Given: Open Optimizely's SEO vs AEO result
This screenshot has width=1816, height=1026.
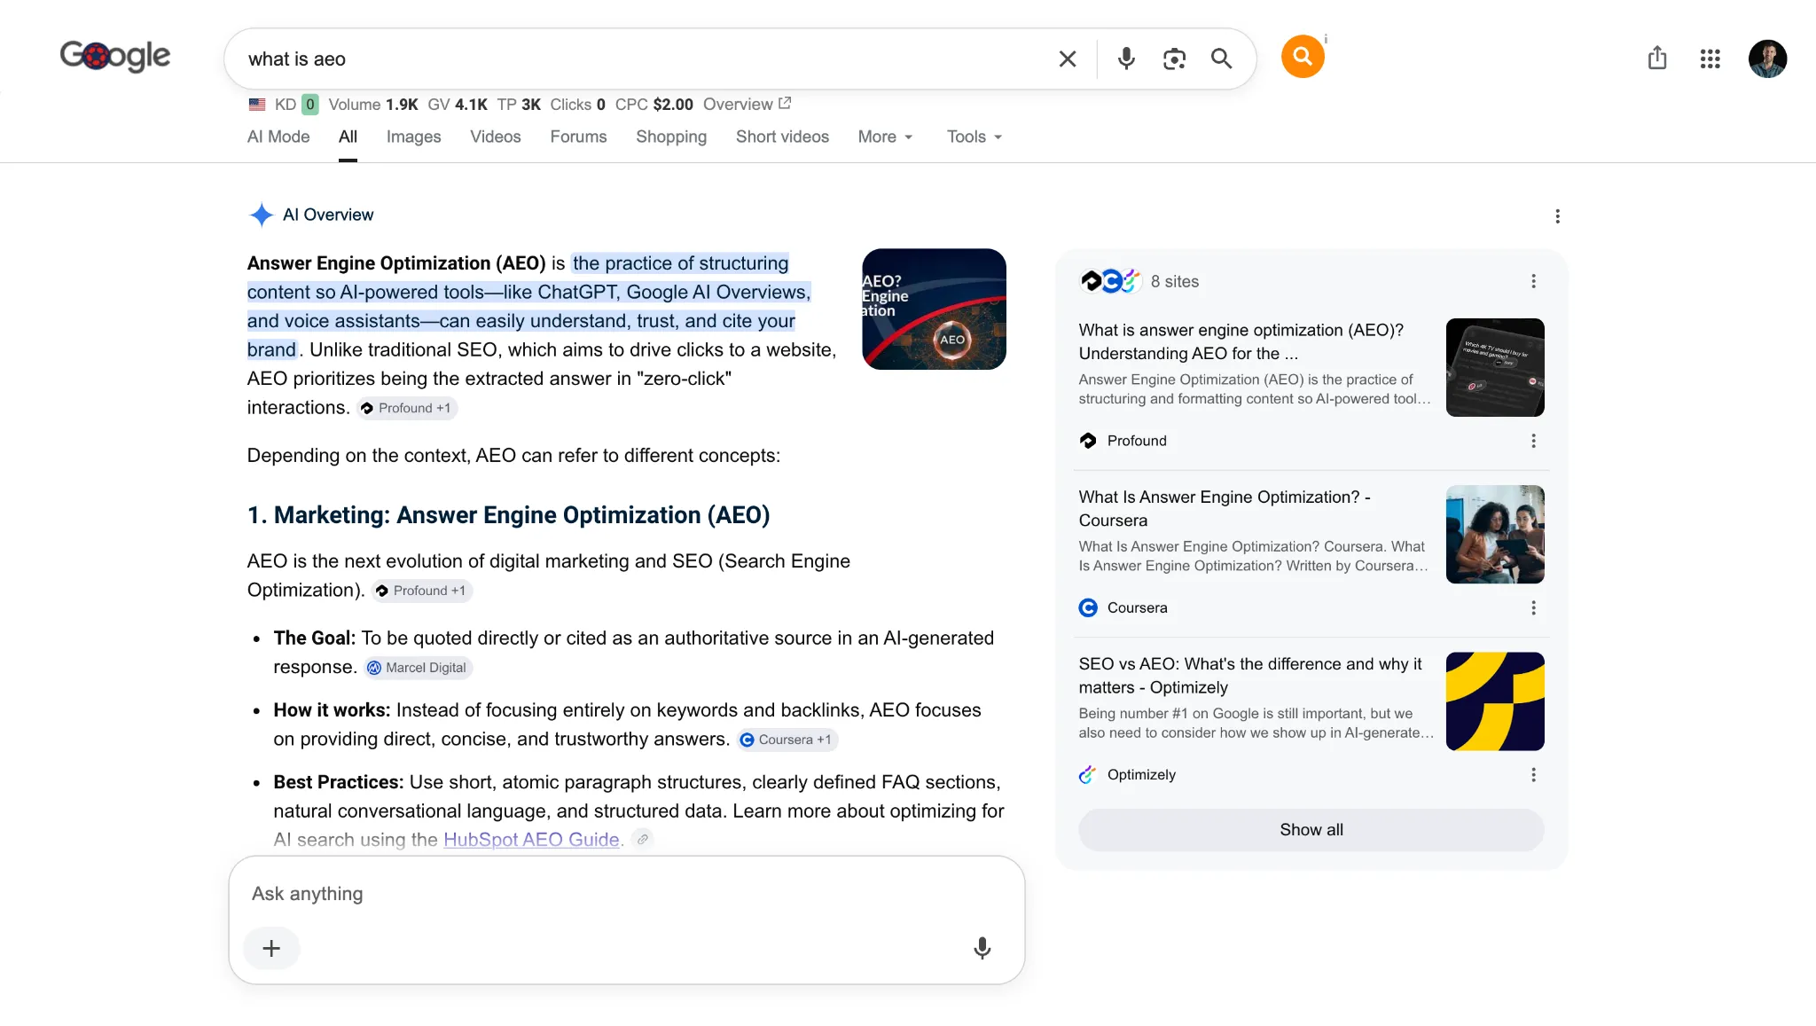Looking at the screenshot, I should point(1250,676).
